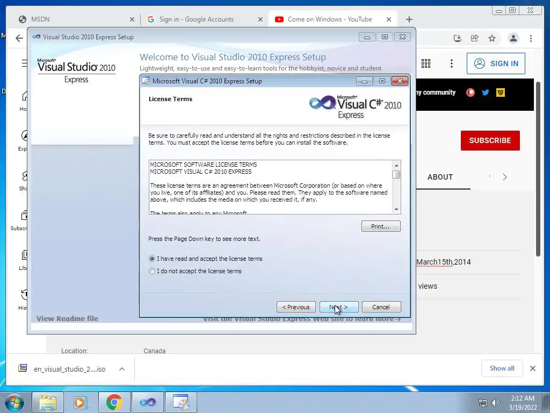
Task: Click the channel tabs right chevron
Action: 505,177
